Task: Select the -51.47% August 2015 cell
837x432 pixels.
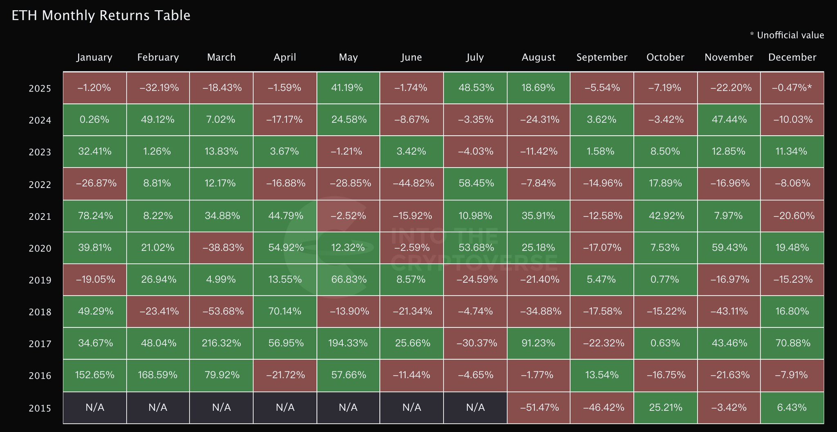Action: click(x=539, y=407)
